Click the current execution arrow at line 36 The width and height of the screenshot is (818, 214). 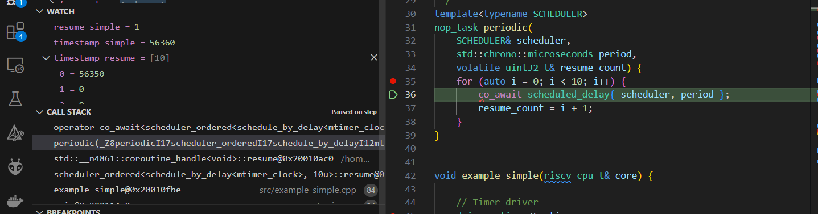[x=393, y=95]
